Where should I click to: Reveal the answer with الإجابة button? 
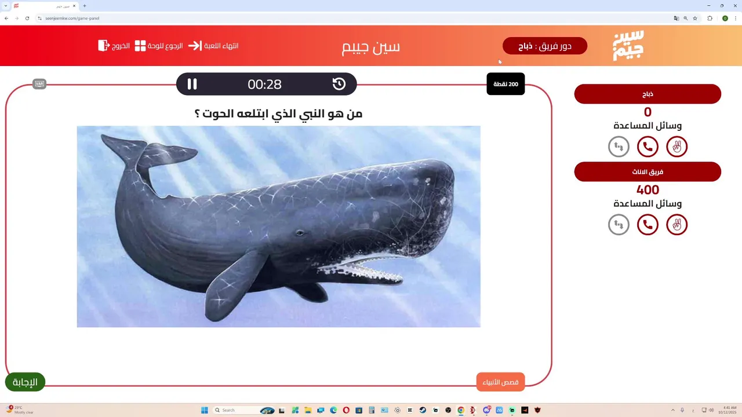click(x=25, y=382)
